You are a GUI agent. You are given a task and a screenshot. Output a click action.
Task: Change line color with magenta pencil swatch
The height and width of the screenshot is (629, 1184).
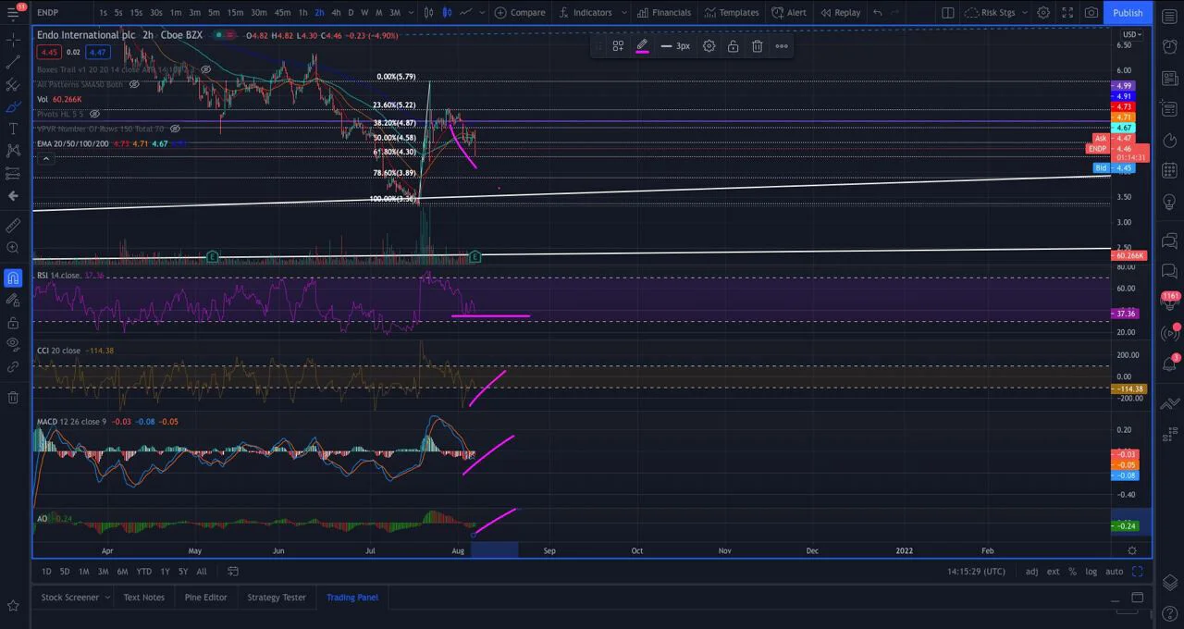[642, 45]
